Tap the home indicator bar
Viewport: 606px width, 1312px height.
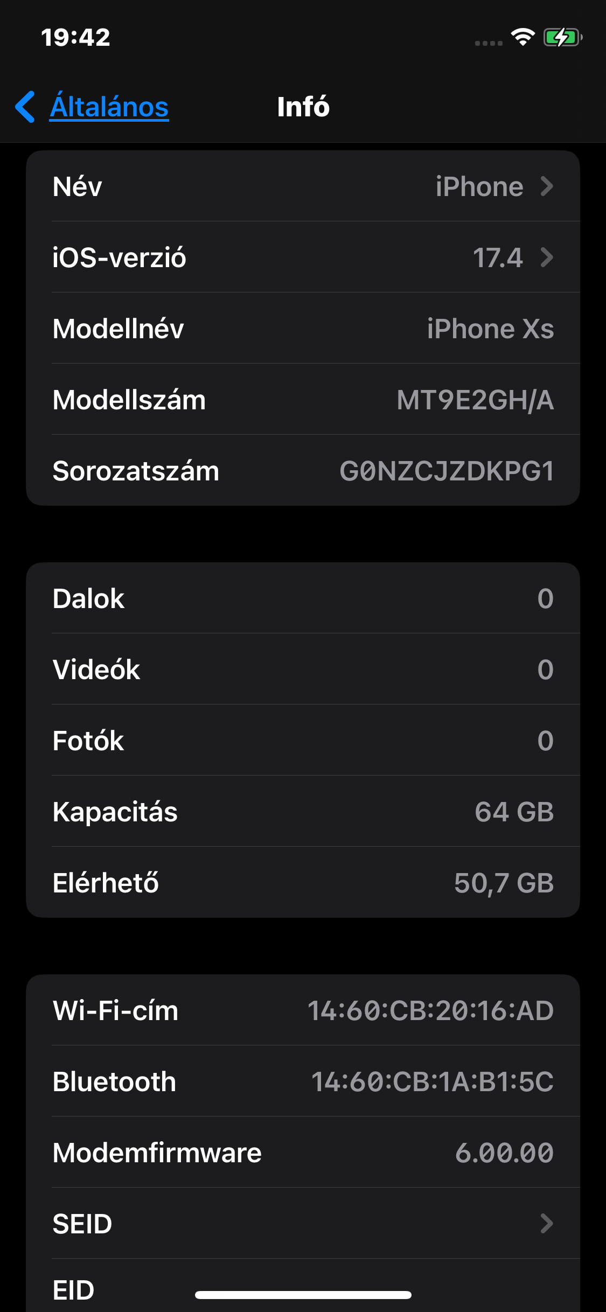click(x=303, y=1295)
